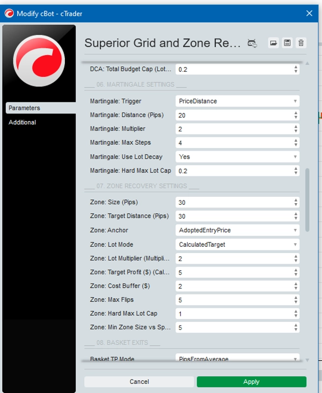Screen dimensions: 322x393
Task: Click the parameter list scrollbar thumb
Action: [x=307, y=200]
